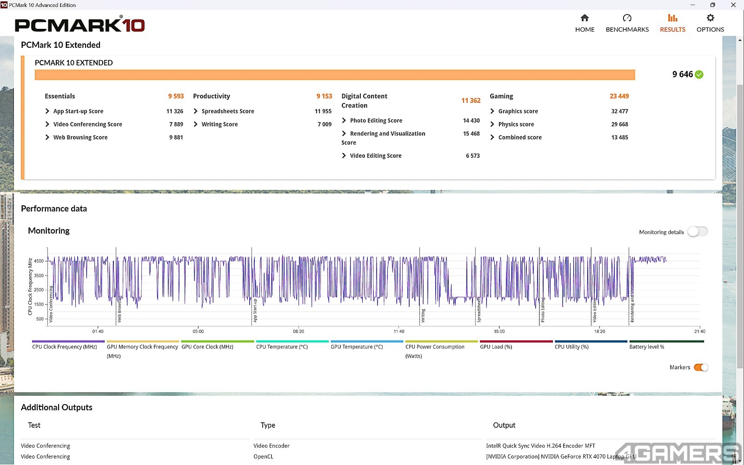Click the scrollbar up arrow
Screen dimensions: 744x465
[x=740, y=40]
